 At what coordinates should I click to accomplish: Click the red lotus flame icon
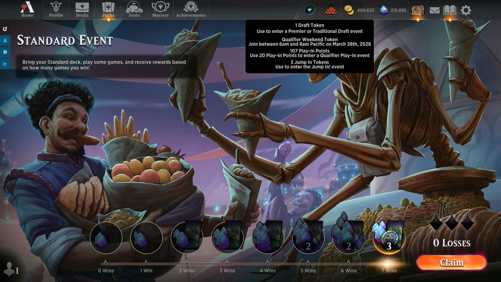331,10
